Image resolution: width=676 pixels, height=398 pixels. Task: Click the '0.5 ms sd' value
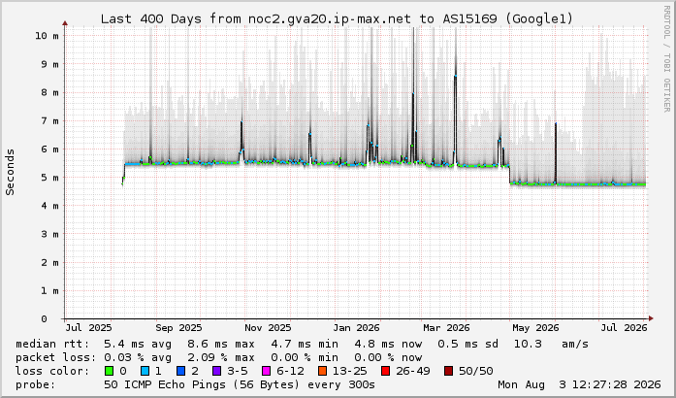coord(467,344)
